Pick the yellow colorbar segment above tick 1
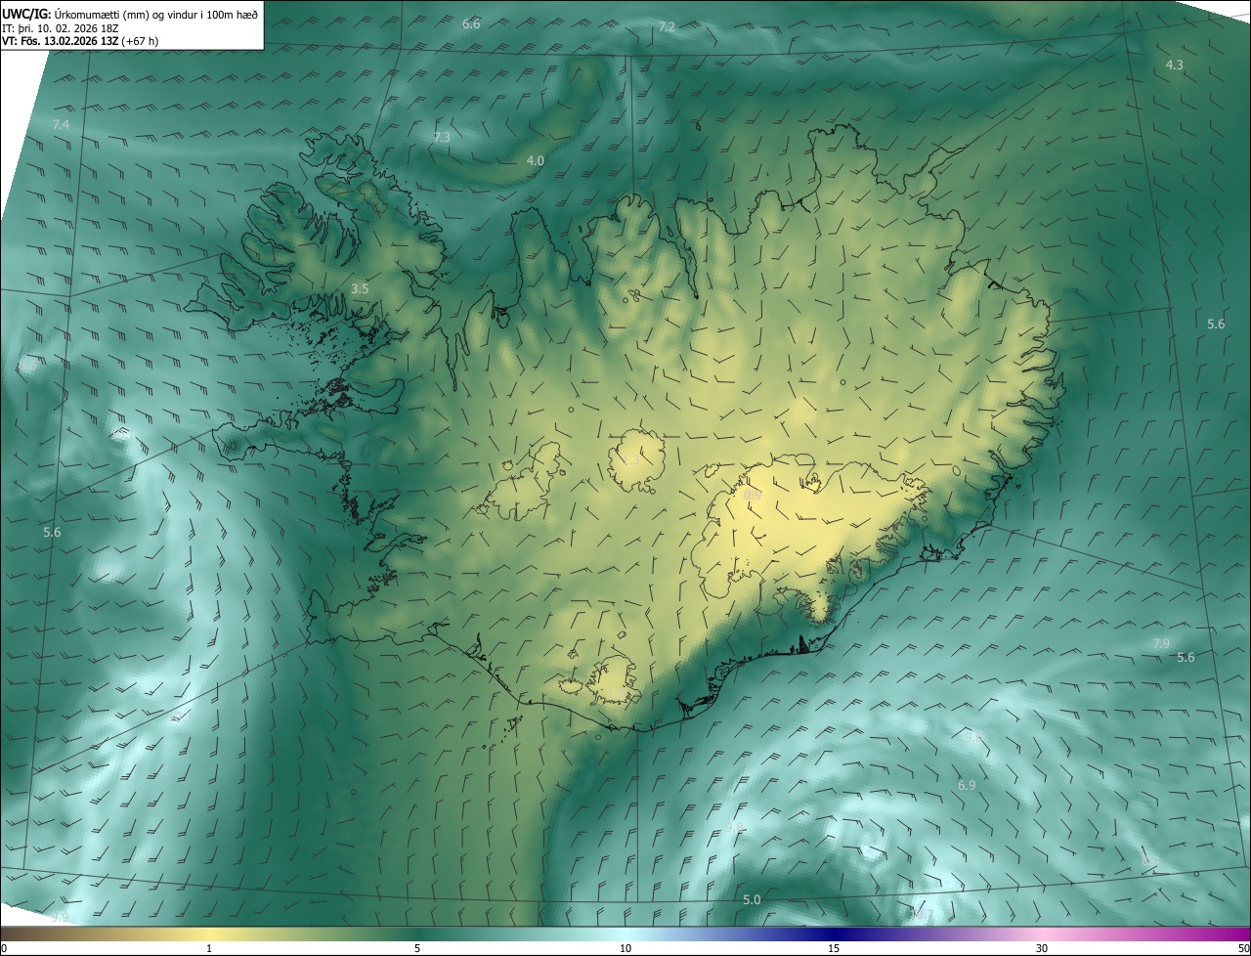The image size is (1251, 956). 209,934
